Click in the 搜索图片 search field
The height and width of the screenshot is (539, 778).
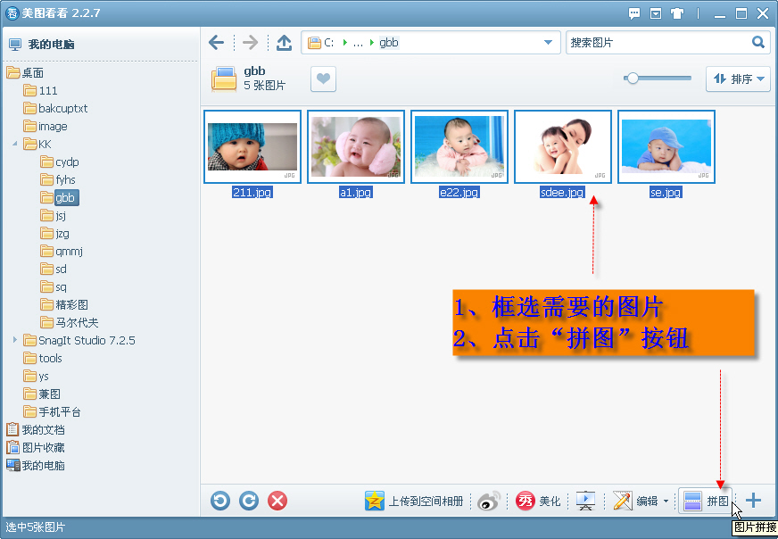(658, 42)
